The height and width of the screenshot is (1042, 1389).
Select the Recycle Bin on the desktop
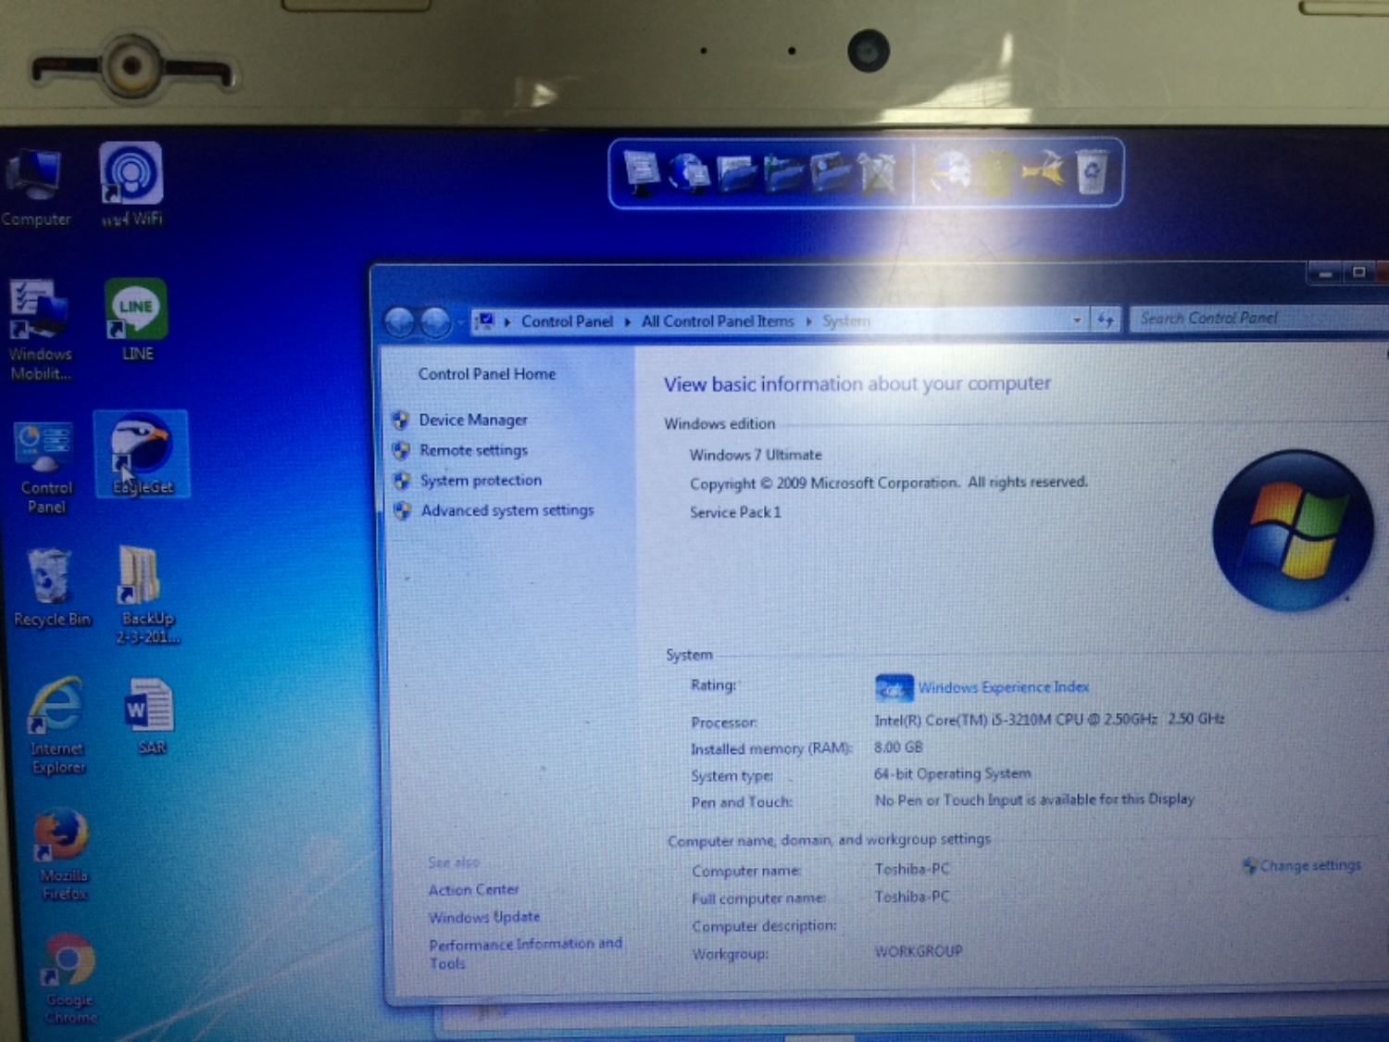point(51,587)
